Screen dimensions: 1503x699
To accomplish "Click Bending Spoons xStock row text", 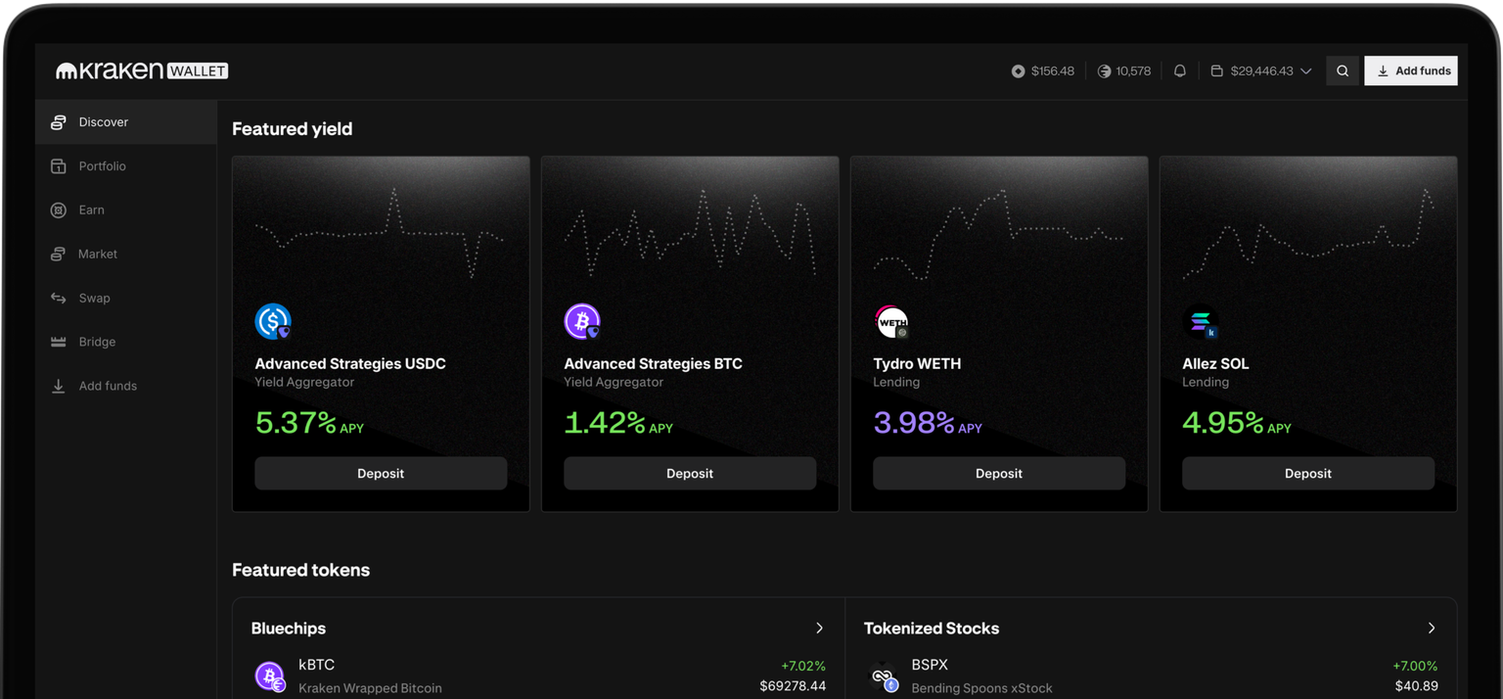I will point(981,688).
